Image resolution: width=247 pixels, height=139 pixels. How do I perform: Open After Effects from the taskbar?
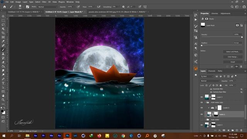click(x=36, y=136)
